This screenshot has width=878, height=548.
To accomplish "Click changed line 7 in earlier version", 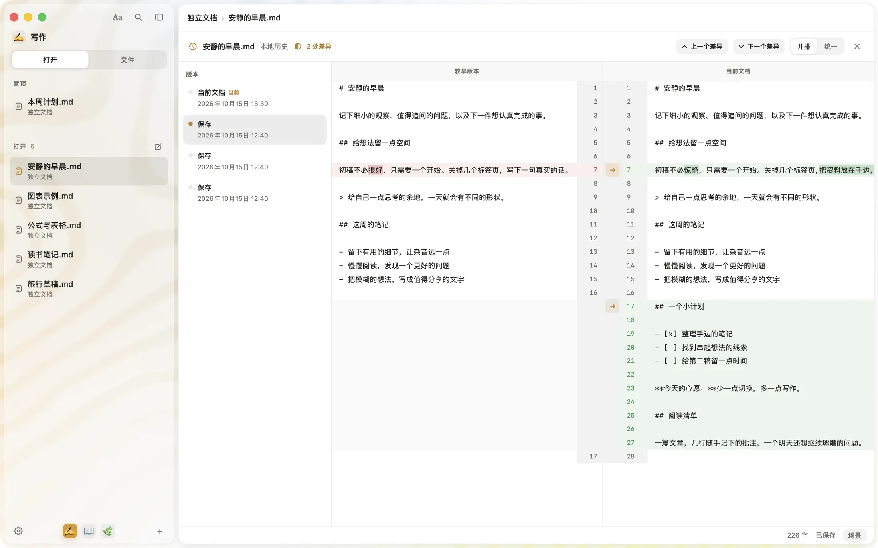I will (454, 170).
